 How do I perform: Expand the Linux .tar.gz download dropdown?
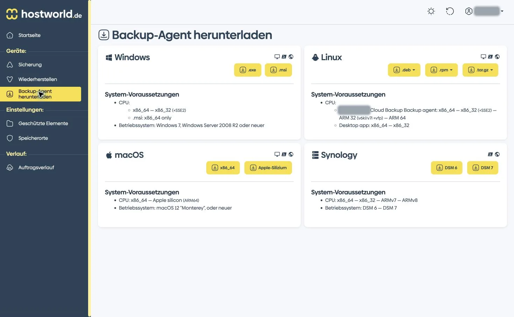tap(480, 70)
